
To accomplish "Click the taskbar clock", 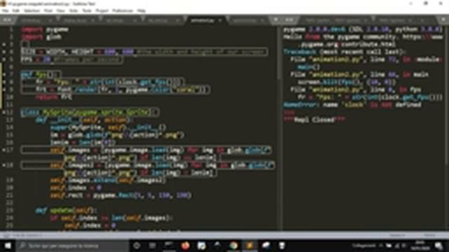I will click(420, 246).
